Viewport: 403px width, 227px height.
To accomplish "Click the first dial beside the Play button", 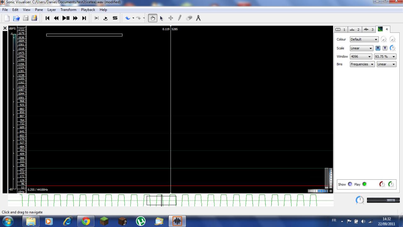I will click(382, 184).
